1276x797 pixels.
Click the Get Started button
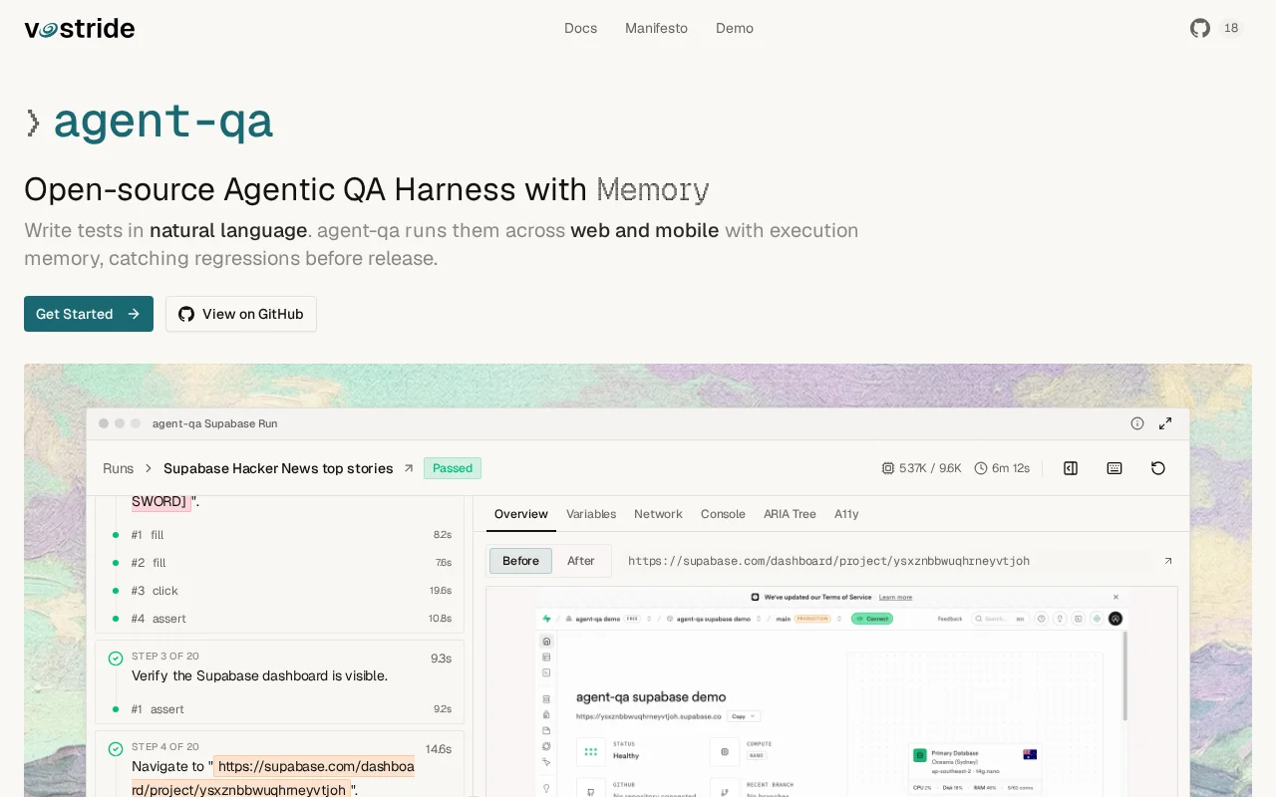click(x=89, y=314)
